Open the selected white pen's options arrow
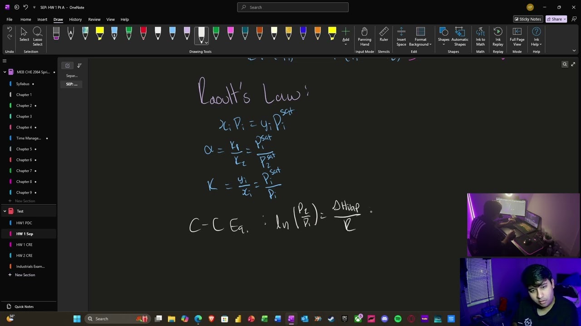Screen dimensions: 581x326 point(206,43)
